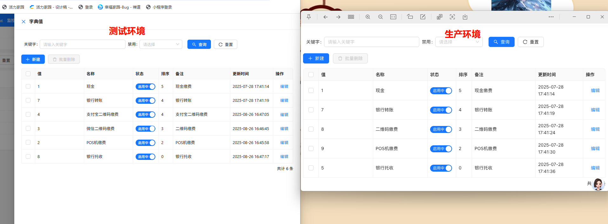Edit 银行托收 row in production table
This screenshot has height=224, width=608.
595,168
